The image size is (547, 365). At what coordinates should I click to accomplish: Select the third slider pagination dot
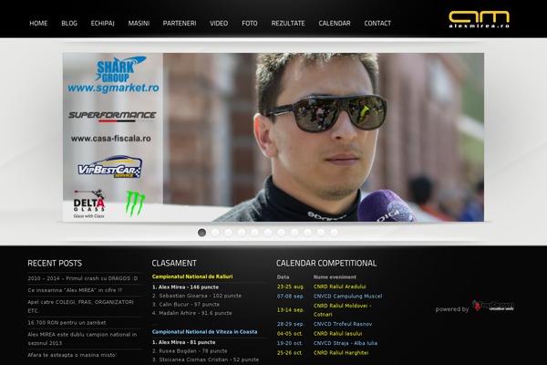(x=228, y=233)
